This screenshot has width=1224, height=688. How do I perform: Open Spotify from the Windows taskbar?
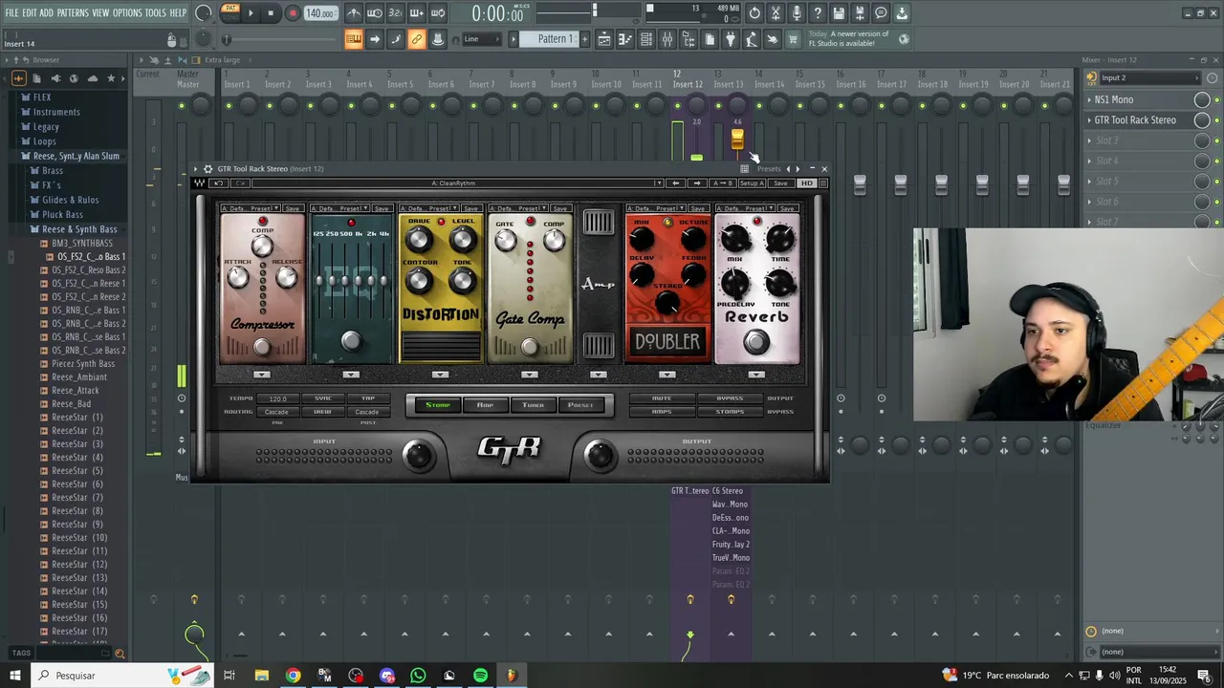pyautogui.click(x=480, y=676)
